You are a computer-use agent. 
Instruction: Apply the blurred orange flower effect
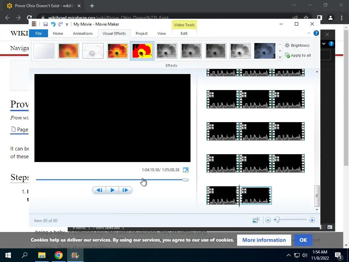tap(69, 51)
